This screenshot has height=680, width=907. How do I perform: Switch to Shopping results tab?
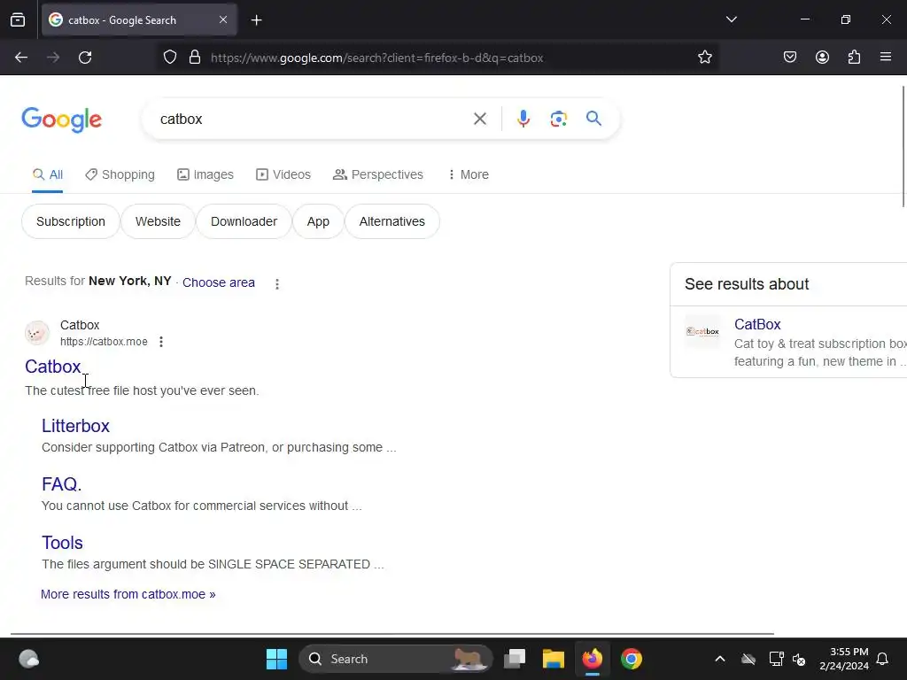120,174
